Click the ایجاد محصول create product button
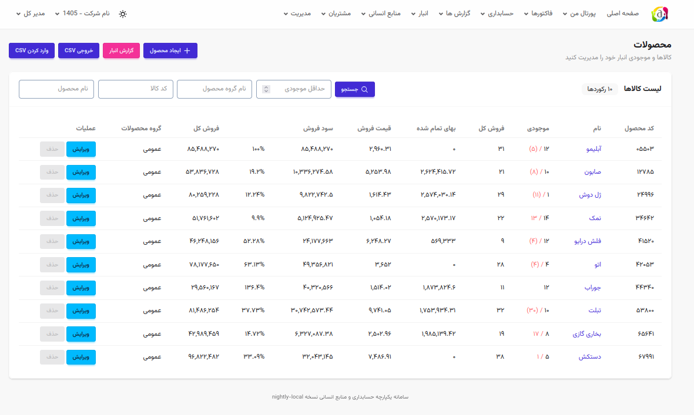Viewport: 694px width, 415px height. coord(170,50)
